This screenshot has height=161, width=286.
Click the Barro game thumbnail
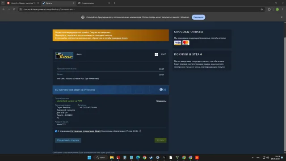(x=64, y=55)
